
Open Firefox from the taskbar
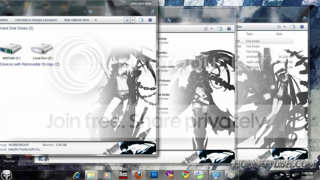click(x=139, y=175)
